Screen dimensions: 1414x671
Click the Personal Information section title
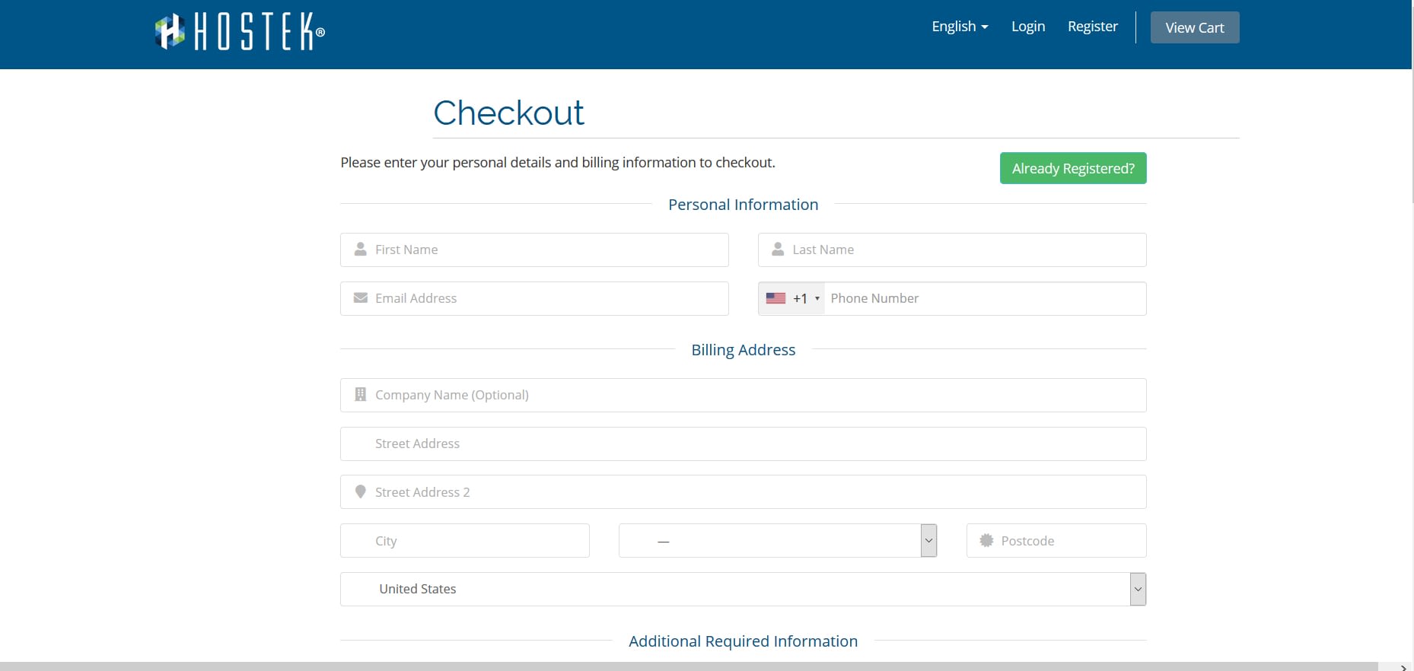pos(744,205)
